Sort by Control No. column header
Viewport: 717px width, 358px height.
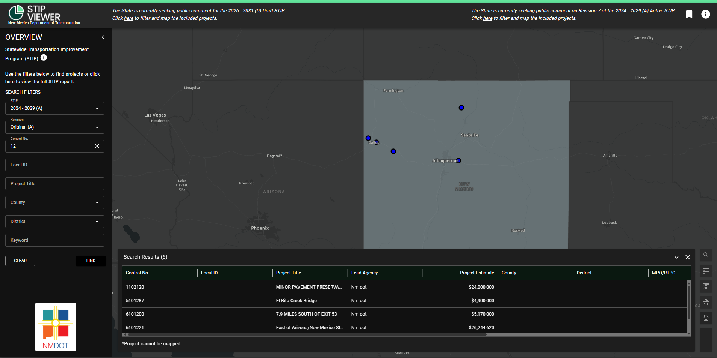coord(160,273)
